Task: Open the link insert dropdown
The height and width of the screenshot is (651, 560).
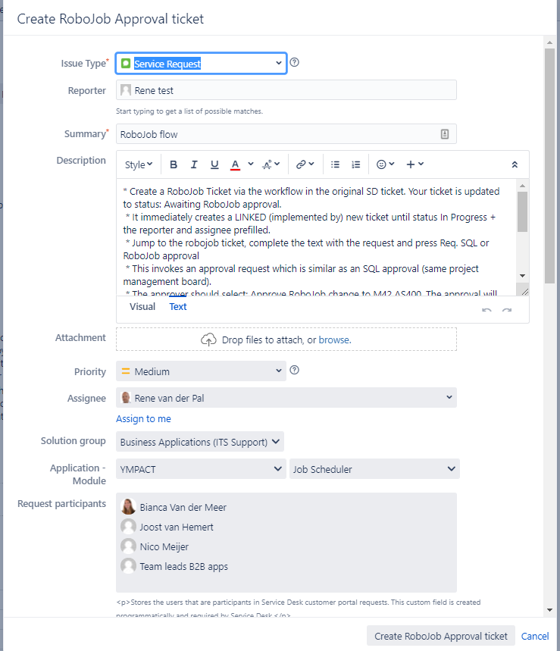Action: (305, 164)
